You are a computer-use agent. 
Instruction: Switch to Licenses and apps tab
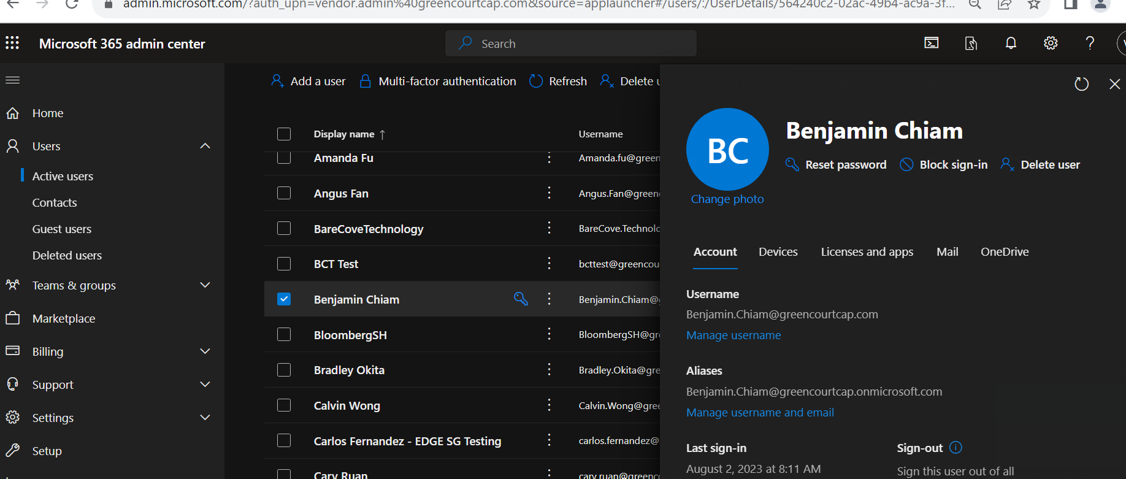point(867,252)
